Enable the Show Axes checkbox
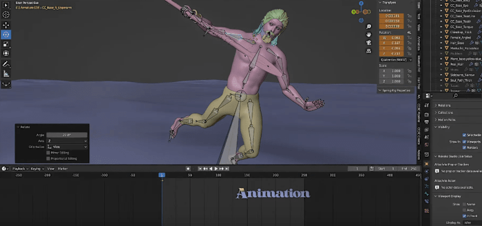Viewport: 482px width, 226px height. (x=464, y=210)
